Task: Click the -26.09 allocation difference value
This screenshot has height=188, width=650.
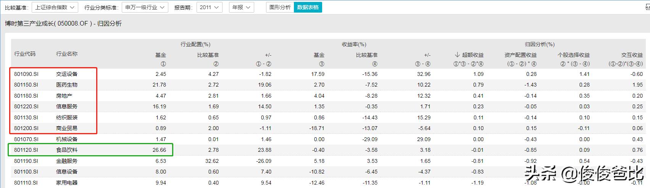Action: (x=264, y=161)
